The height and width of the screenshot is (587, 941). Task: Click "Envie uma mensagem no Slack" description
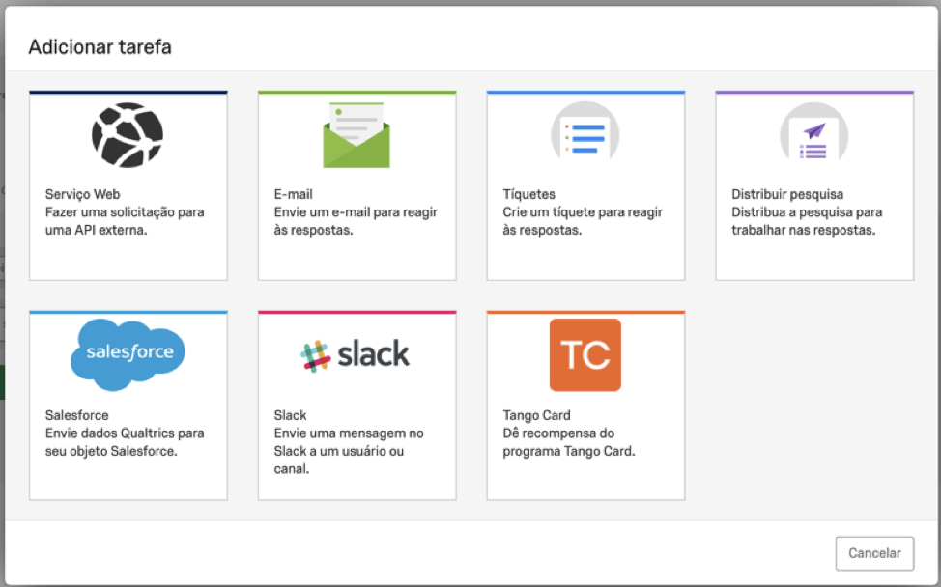pos(349,451)
